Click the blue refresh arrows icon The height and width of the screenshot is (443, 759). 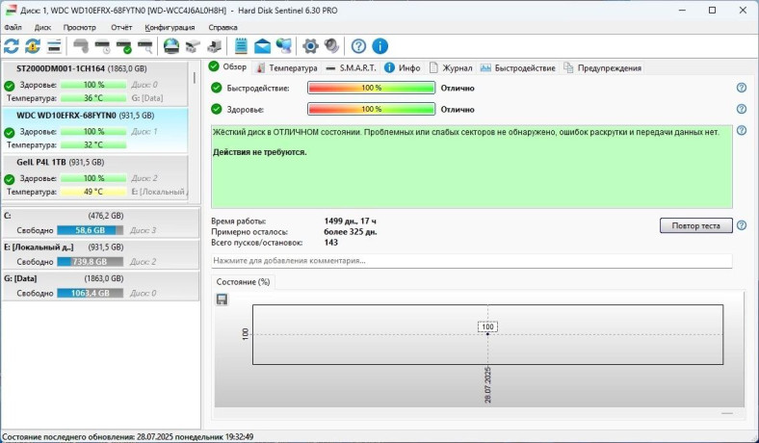[x=12, y=46]
